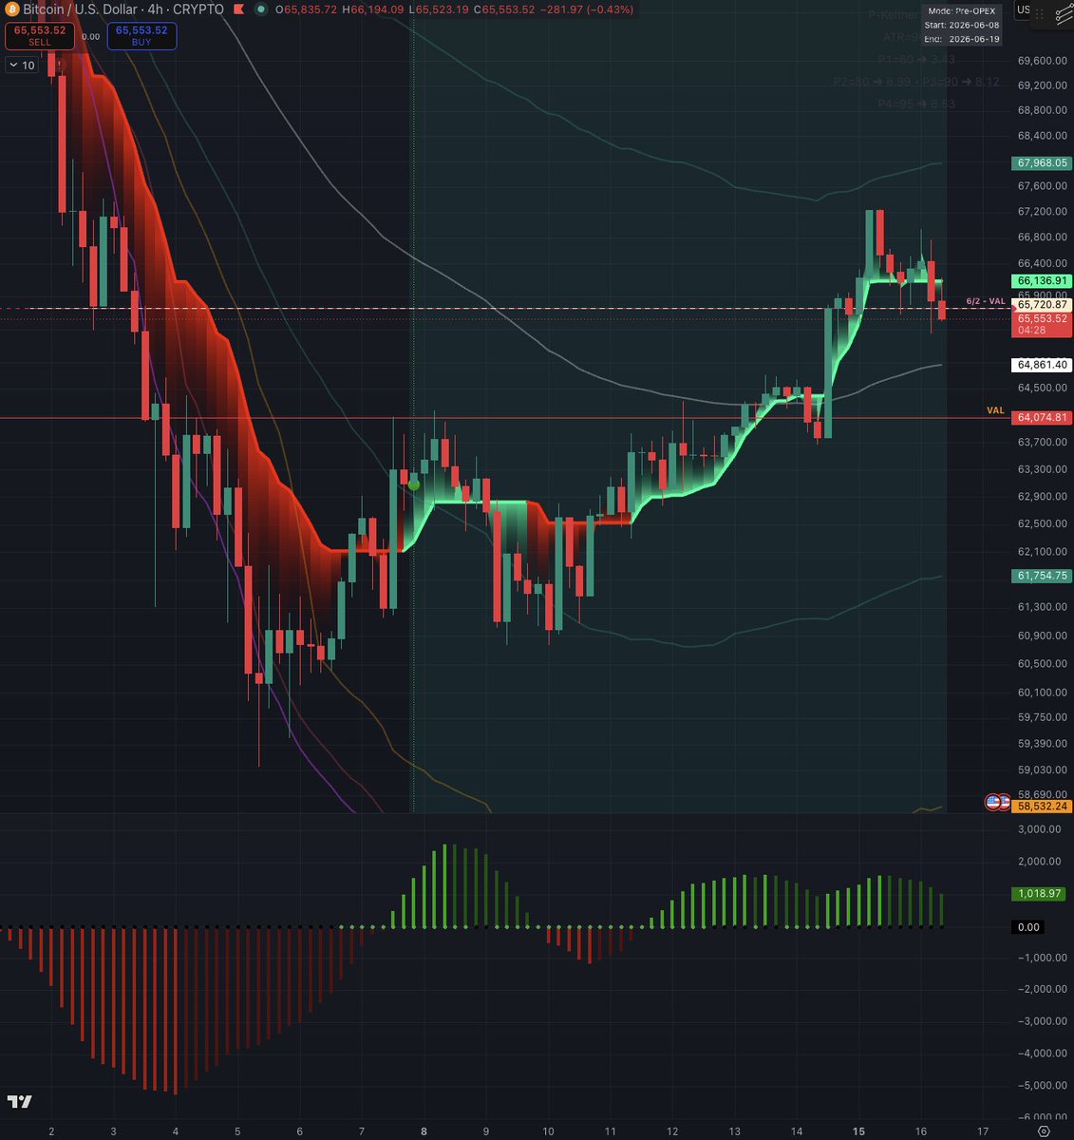Image resolution: width=1074 pixels, height=1140 pixels.
Task: Click the 58,532.24 orange price label
Action: [x=1042, y=806]
